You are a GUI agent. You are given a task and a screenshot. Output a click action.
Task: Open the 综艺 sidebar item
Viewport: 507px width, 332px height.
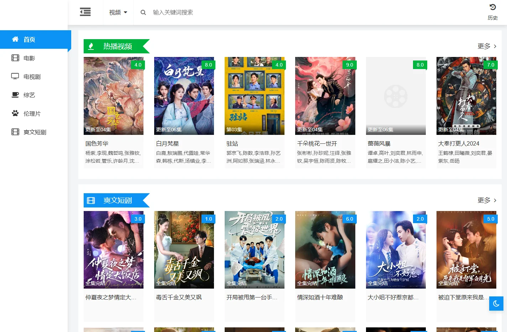(x=34, y=95)
